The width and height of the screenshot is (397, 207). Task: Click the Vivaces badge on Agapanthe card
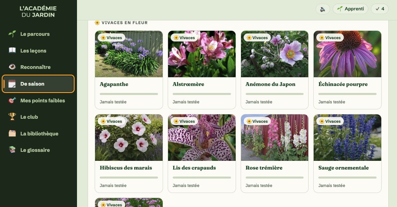(112, 38)
